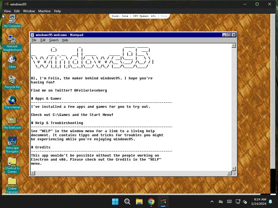
Task: Click 'CPU Speed: 251' in status overlay
Action: 144,16
